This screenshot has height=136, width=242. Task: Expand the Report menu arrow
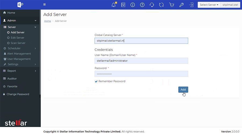pyautogui.click(x=35, y=71)
